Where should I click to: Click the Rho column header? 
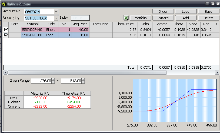[x=206, y=24]
